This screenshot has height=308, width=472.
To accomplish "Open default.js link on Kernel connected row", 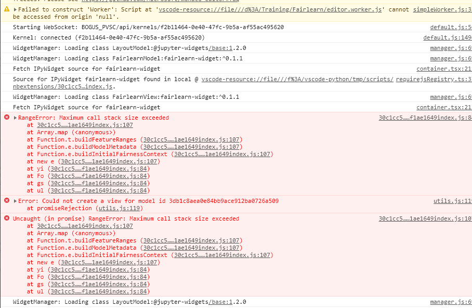I will click(x=448, y=37).
